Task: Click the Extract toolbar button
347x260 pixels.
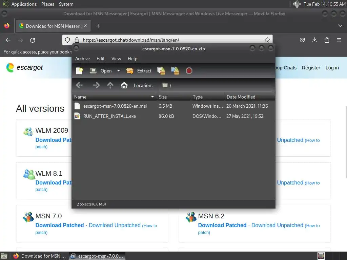Action: coord(139,71)
